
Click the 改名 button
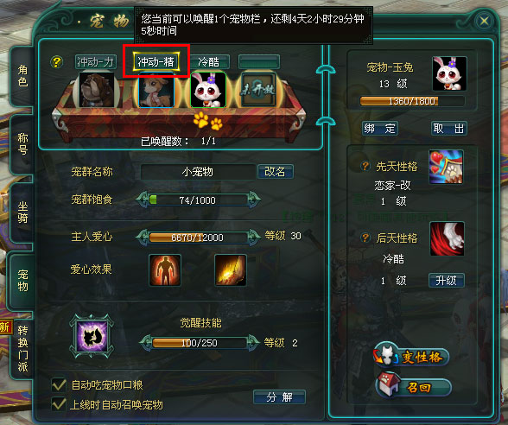point(275,171)
